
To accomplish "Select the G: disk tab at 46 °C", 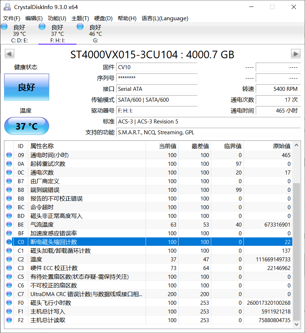I will (95, 34).
